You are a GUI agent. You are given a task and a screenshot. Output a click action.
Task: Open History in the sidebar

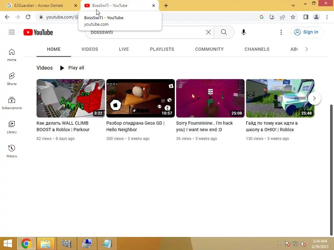(x=12, y=151)
